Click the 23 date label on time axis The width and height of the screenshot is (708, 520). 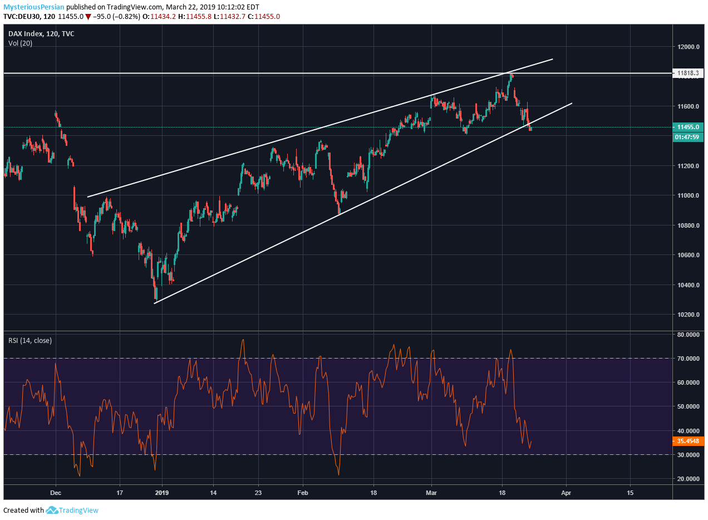tap(259, 493)
